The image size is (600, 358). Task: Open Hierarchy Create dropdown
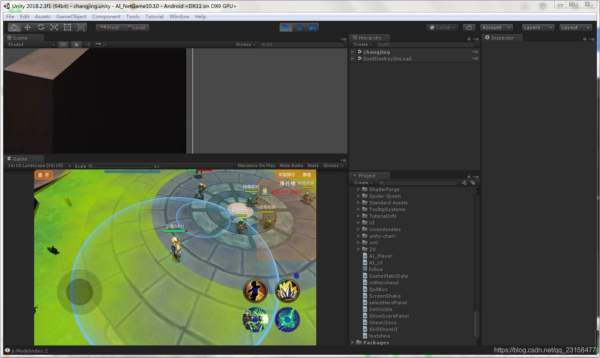coord(362,45)
